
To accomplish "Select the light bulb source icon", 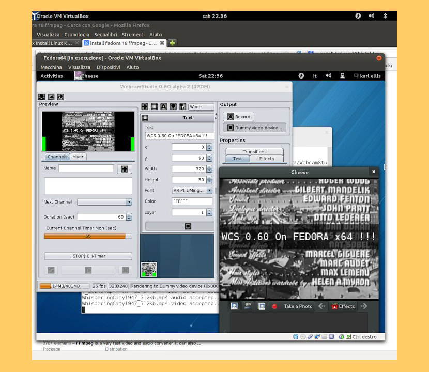I will 174,106.
